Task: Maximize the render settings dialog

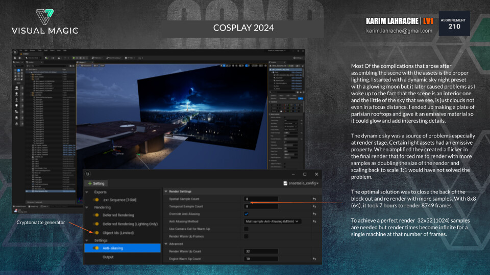Action: click(x=305, y=174)
